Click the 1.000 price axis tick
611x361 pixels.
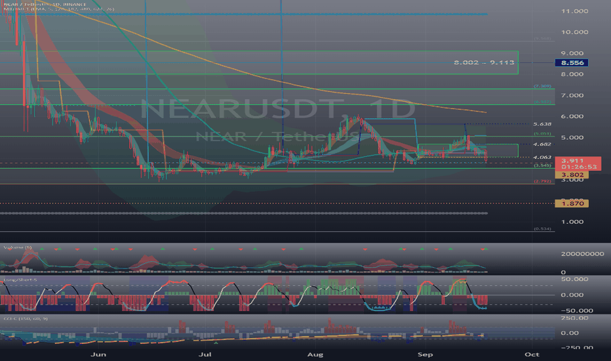(572, 222)
